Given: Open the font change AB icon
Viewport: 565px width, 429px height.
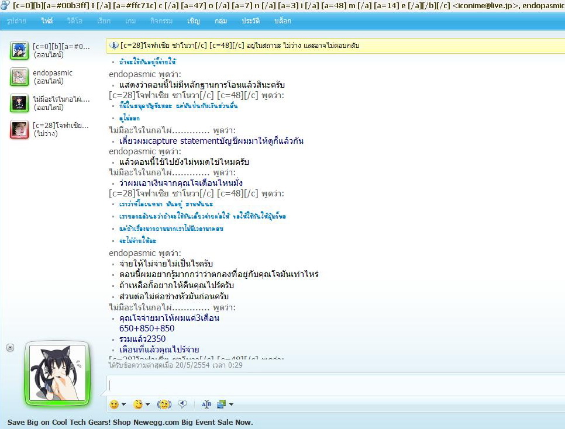Looking at the screenshot, I should point(206,404).
